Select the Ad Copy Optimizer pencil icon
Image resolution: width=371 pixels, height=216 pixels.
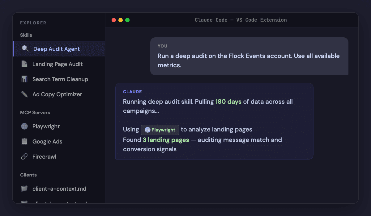pyautogui.click(x=24, y=94)
